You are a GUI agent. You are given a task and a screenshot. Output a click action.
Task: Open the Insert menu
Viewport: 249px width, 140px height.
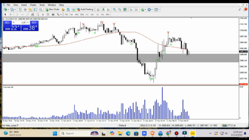[24, 5]
